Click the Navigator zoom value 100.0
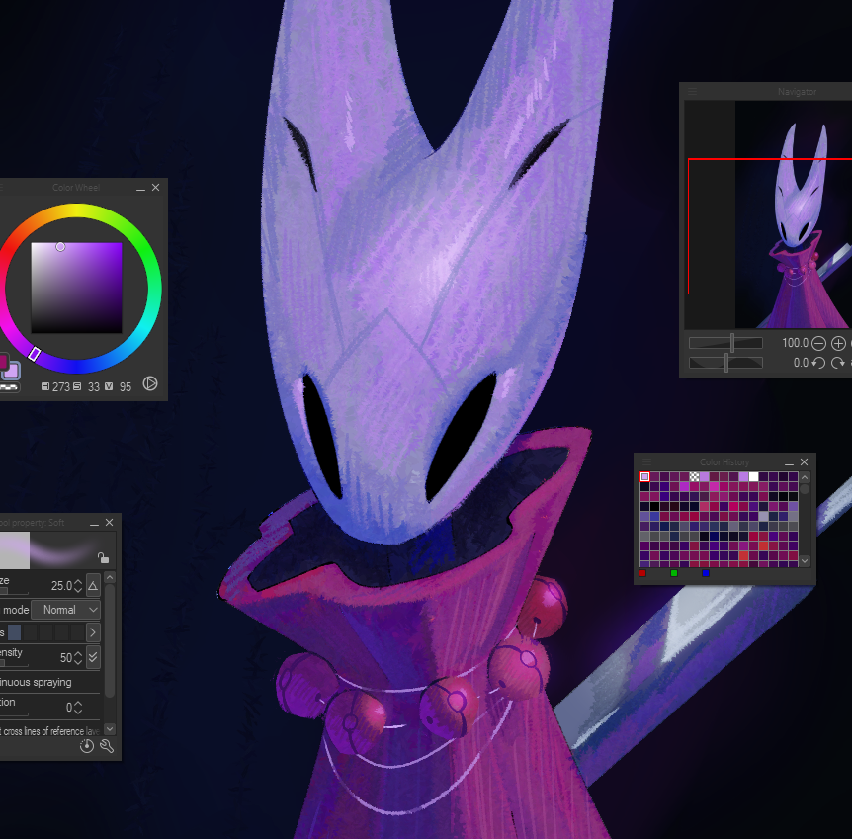Viewport: 852px width, 839px height. tap(795, 343)
